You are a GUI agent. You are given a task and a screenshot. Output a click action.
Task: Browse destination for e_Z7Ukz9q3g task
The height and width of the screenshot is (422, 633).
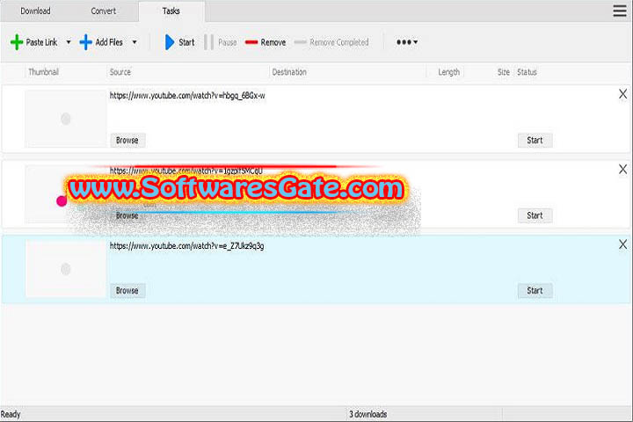click(127, 291)
